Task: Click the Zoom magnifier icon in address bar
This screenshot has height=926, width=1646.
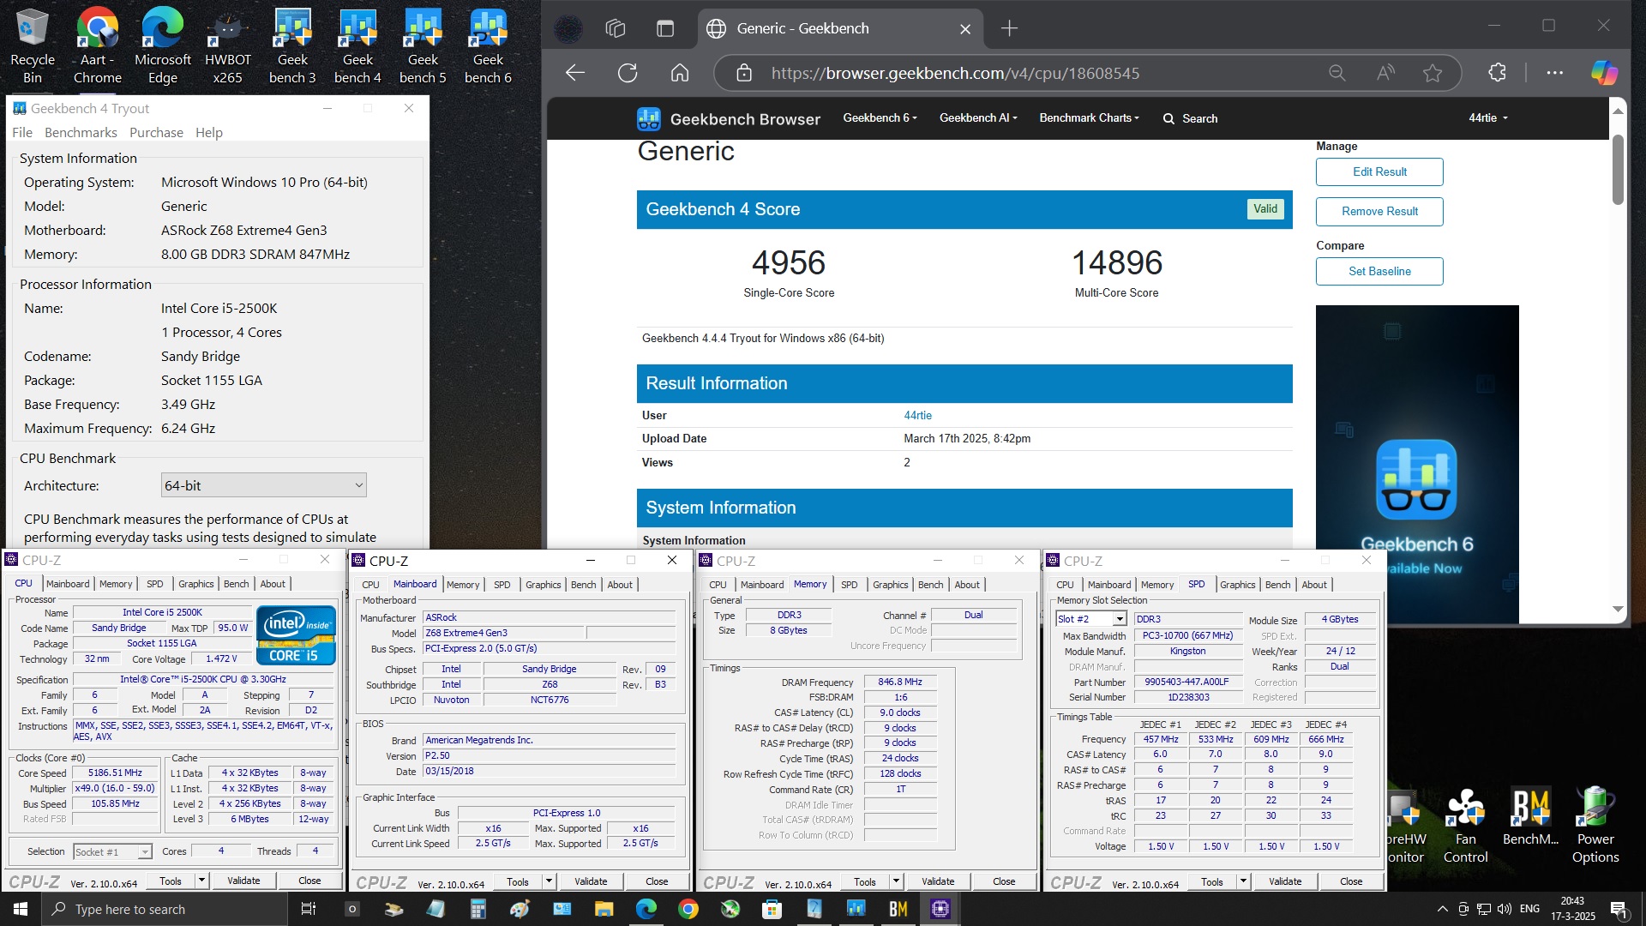Action: 1337,73
